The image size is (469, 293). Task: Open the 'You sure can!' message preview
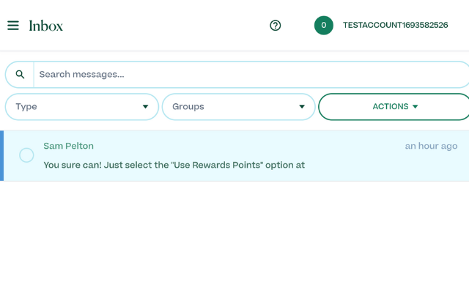[174, 165]
